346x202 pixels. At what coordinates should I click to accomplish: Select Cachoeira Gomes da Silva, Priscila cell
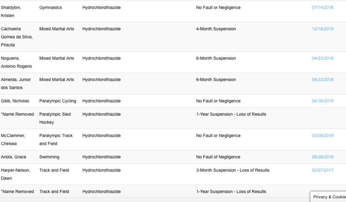[17, 37]
